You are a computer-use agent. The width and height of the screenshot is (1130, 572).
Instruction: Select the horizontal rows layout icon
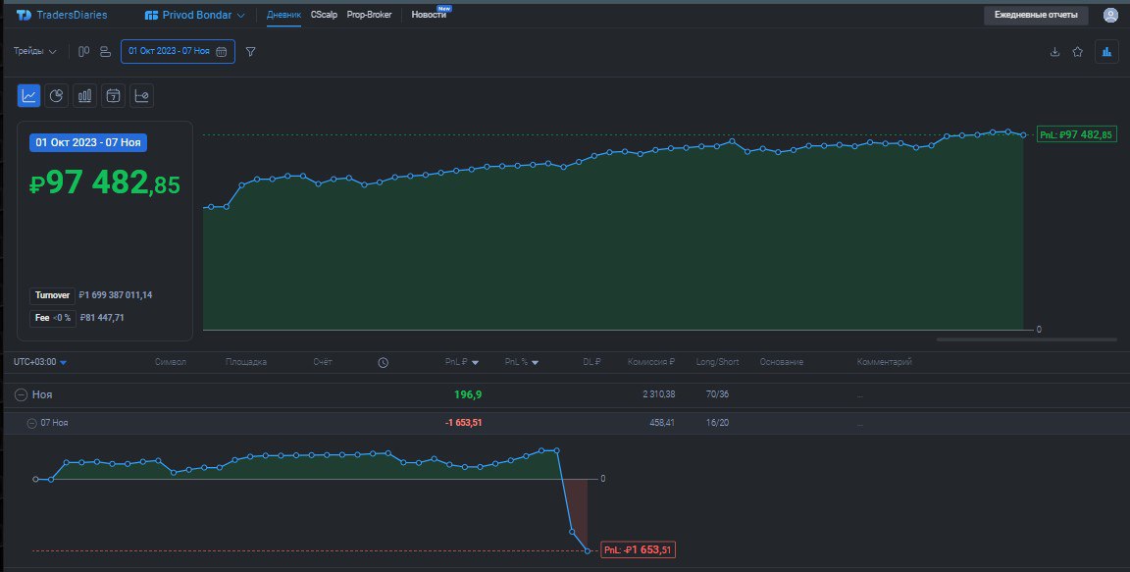click(105, 51)
